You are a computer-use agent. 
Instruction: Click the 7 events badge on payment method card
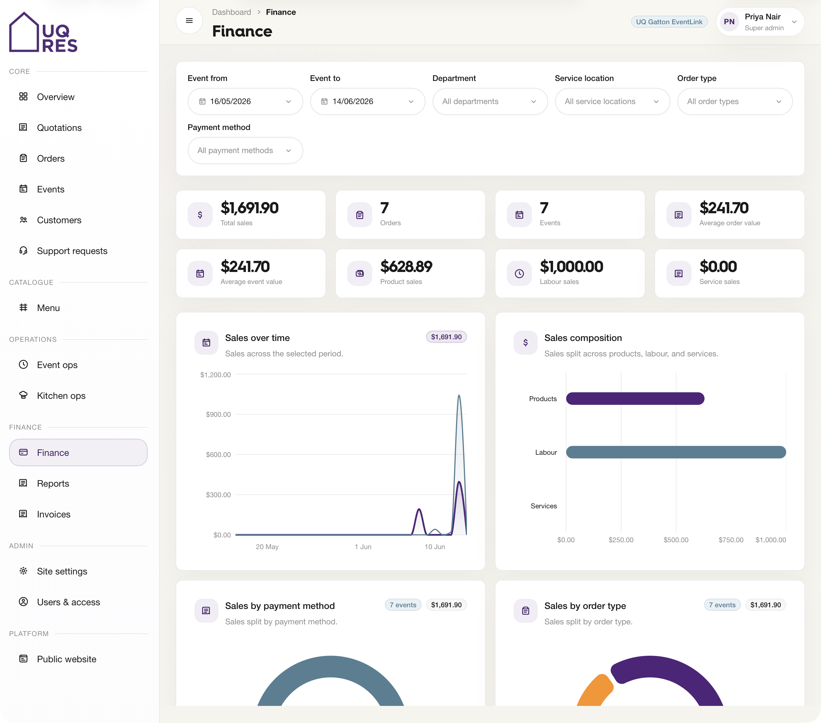(x=403, y=605)
